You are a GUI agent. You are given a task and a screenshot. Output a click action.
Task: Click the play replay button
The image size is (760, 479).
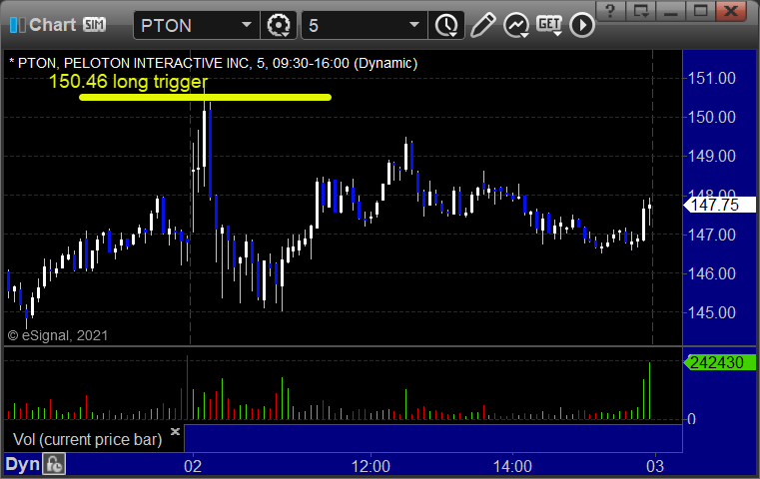(582, 25)
